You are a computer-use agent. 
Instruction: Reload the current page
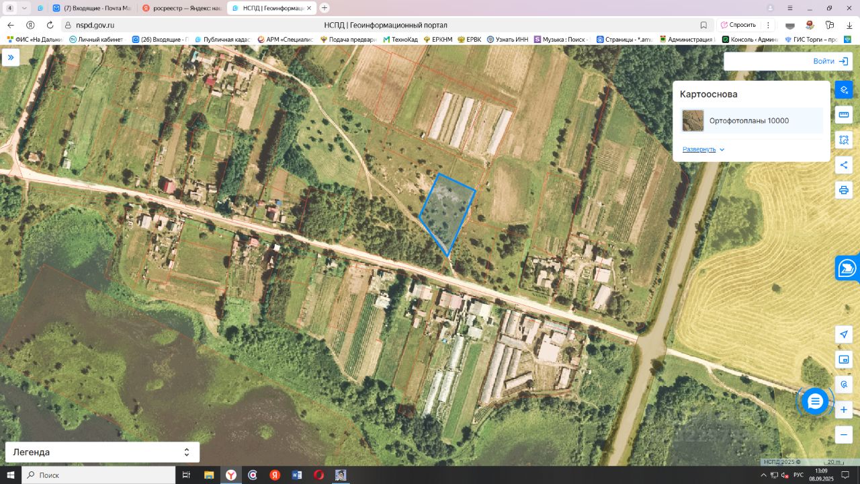(x=50, y=25)
